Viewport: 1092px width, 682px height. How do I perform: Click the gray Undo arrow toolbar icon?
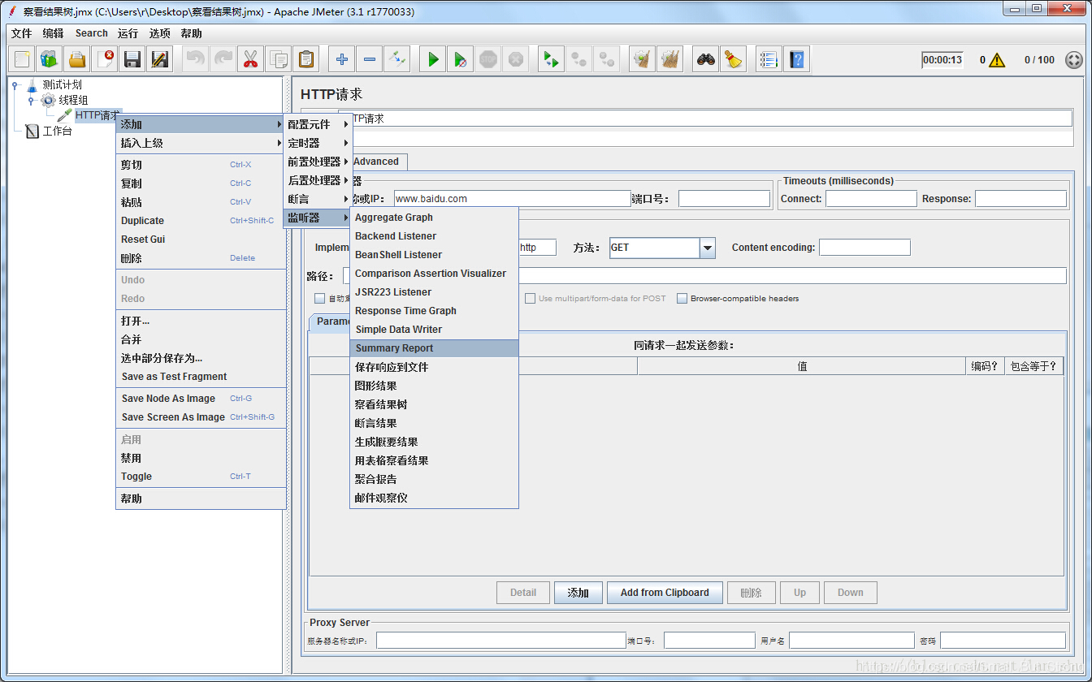(196, 59)
